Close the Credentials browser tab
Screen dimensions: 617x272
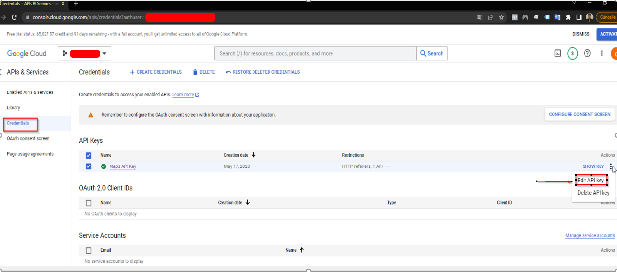[x=63, y=4]
